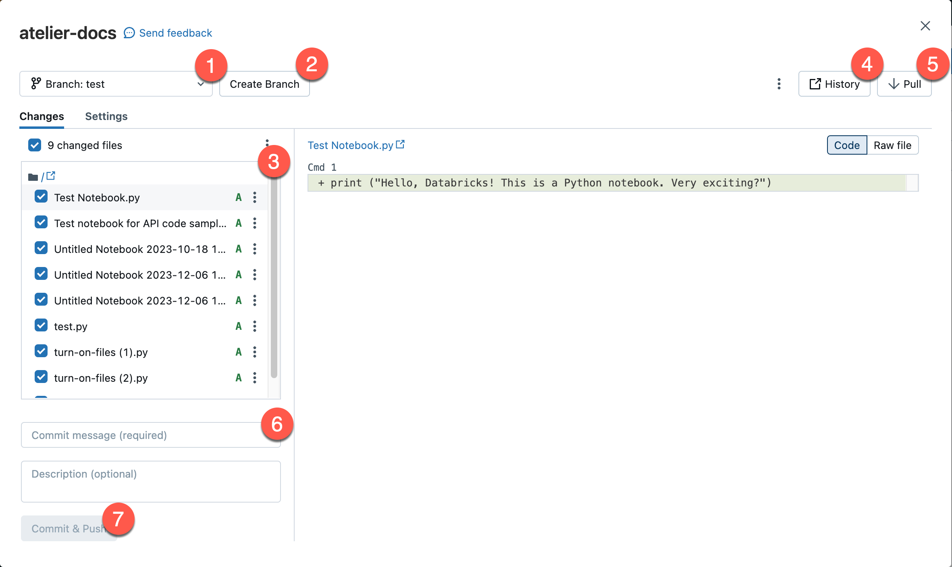Switch to Raw file view tab
The image size is (952, 567).
point(892,145)
